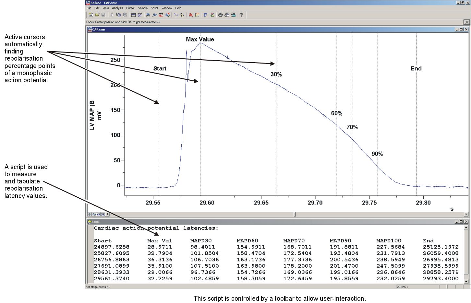Open the Sample menu
Viewport: 471px width, 303px height.
143,8
